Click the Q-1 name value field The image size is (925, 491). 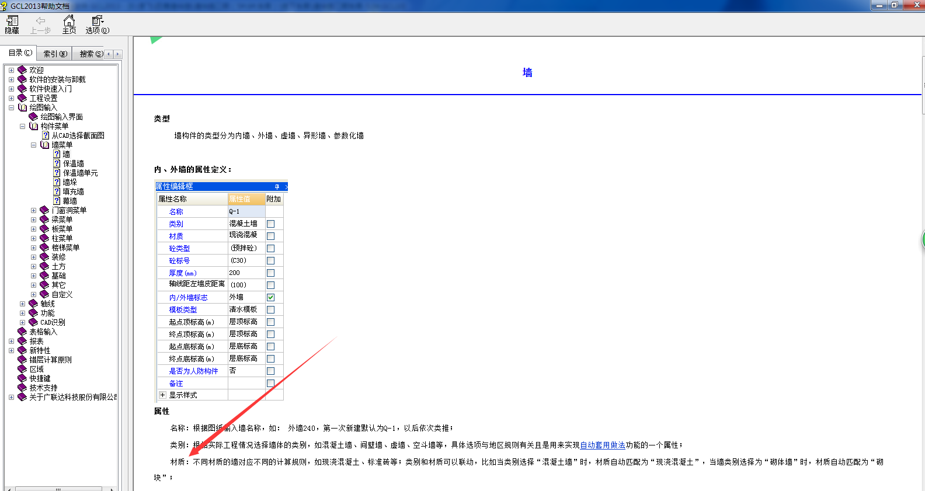[x=246, y=211]
